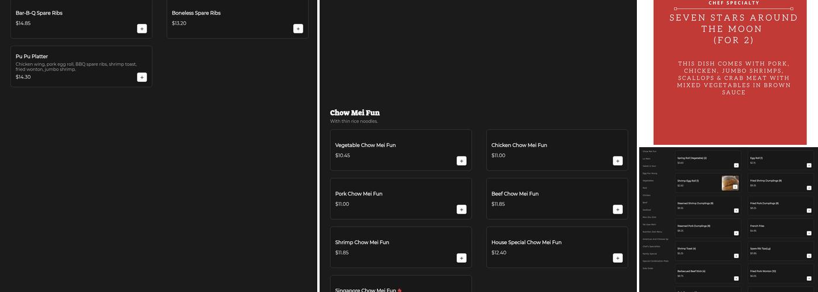Add House Special Chow Mei Fun
818x292 pixels.
click(618, 258)
